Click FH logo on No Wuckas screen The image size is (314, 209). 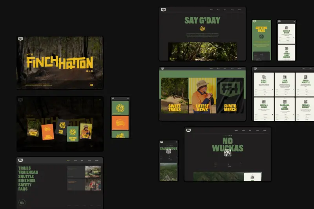(188, 130)
